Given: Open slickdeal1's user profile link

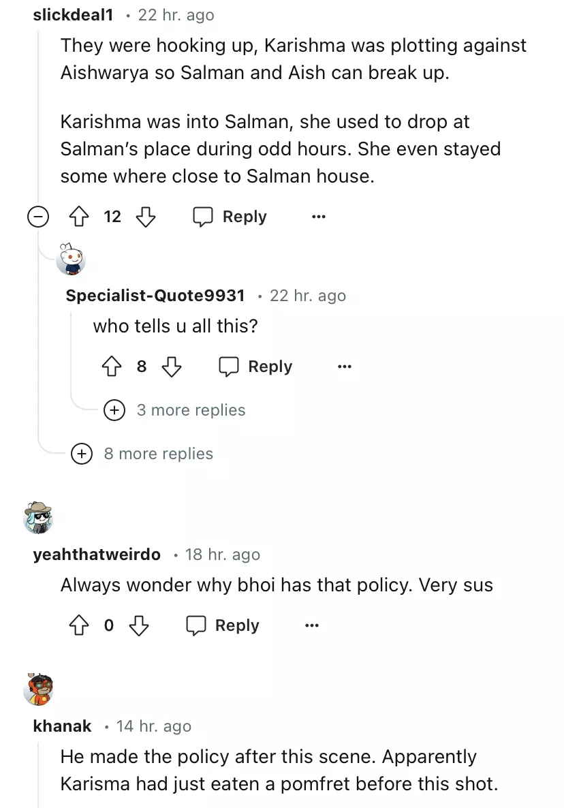Looking at the screenshot, I should pyautogui.click(x=73, y=15).
